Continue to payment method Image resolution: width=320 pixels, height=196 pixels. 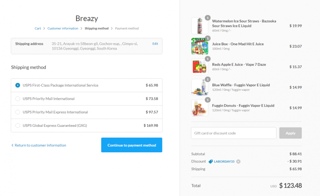[x=132, y=145]
